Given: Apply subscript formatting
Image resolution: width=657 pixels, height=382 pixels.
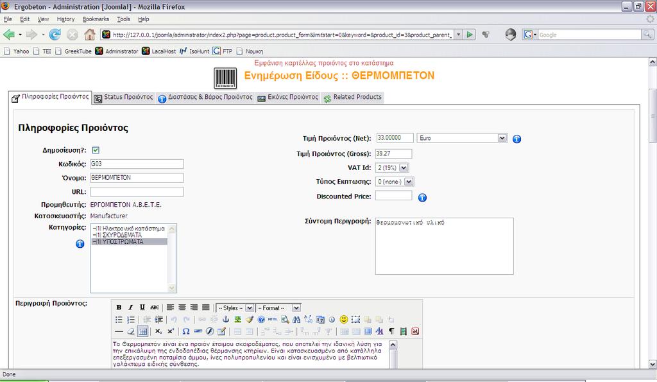Looking at the screenshot, I should tap(158, 331).
